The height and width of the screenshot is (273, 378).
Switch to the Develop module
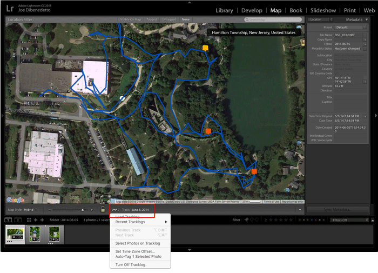[x=252, y=10]
